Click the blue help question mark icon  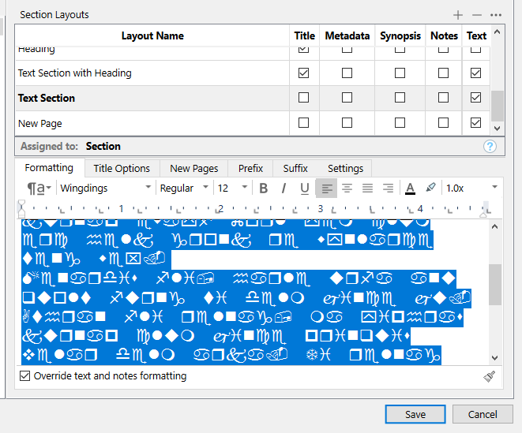[x=490, y=146]
